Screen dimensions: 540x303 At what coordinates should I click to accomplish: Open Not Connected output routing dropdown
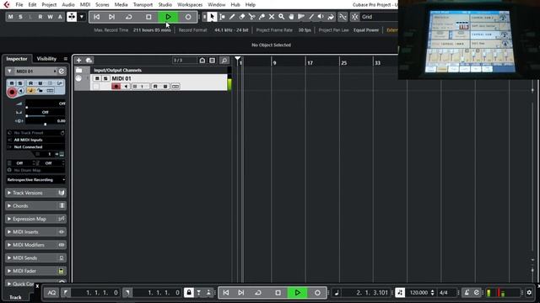(x=35, y=147)
